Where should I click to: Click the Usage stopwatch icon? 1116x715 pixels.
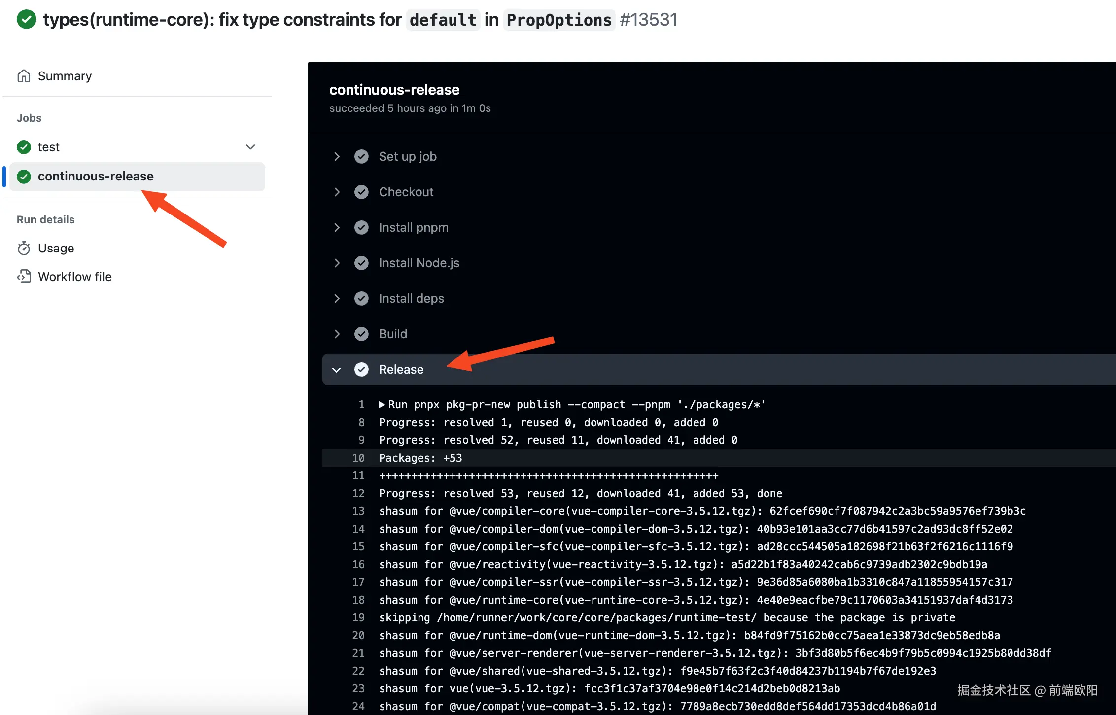pos(24,248)
